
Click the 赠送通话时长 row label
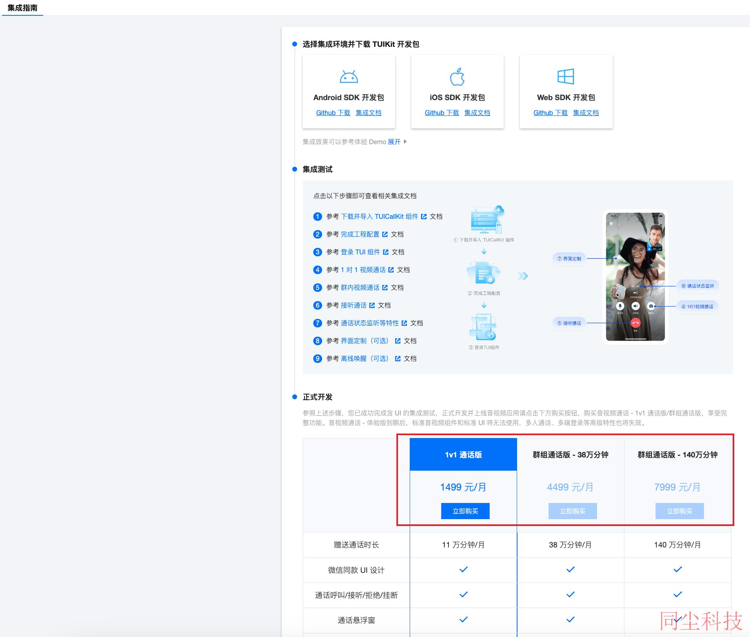356,545
